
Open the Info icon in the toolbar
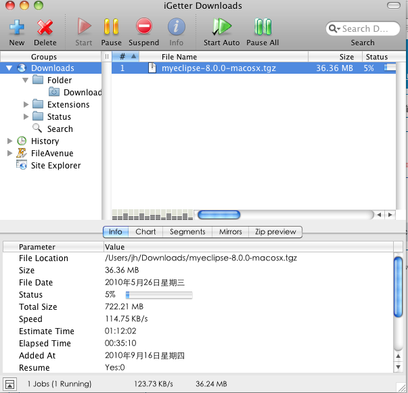coord(176,26)
